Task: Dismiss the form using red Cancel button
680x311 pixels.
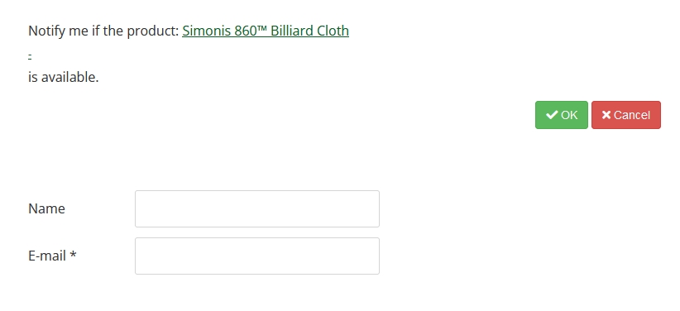Action: coord(626,115)
